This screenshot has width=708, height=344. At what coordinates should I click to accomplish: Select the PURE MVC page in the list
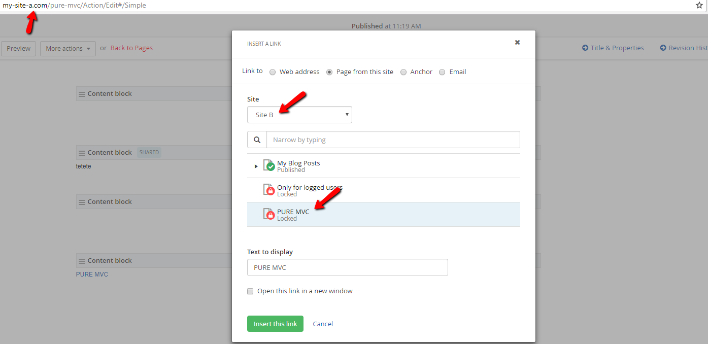[x=384, y=215]
